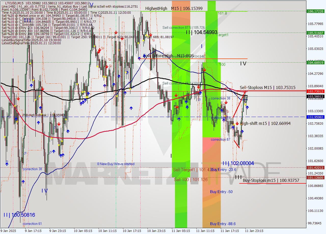This screenshot has width=326, height=234.
Task: Select the 'correction 61' label
Action: tap(32, 224)
